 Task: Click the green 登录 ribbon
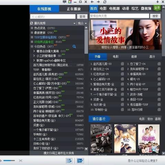point(157,8)
